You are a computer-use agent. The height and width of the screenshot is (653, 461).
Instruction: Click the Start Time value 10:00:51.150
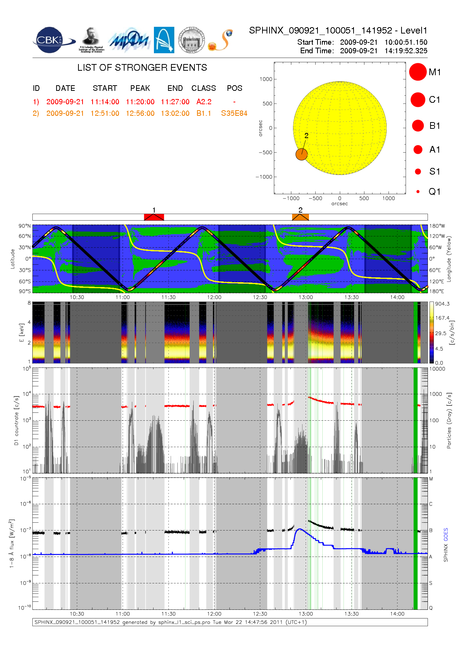click(406, 42)
